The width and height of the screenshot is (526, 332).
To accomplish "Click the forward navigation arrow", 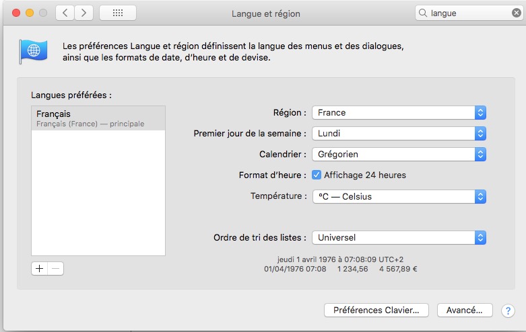I will (x=84, y=13).
